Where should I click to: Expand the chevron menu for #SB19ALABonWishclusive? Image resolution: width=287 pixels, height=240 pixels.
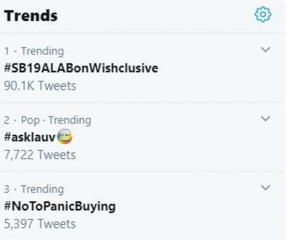point(266,50)
